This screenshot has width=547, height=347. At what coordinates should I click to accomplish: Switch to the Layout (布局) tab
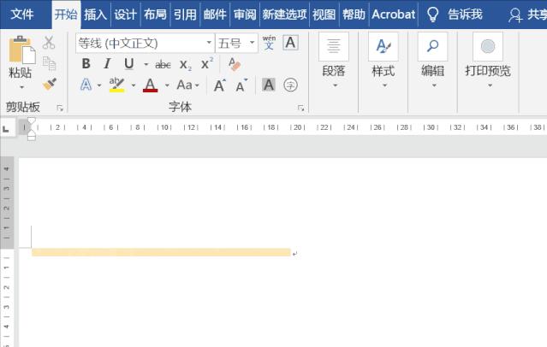pyautogui.click(x=155, y=15)
